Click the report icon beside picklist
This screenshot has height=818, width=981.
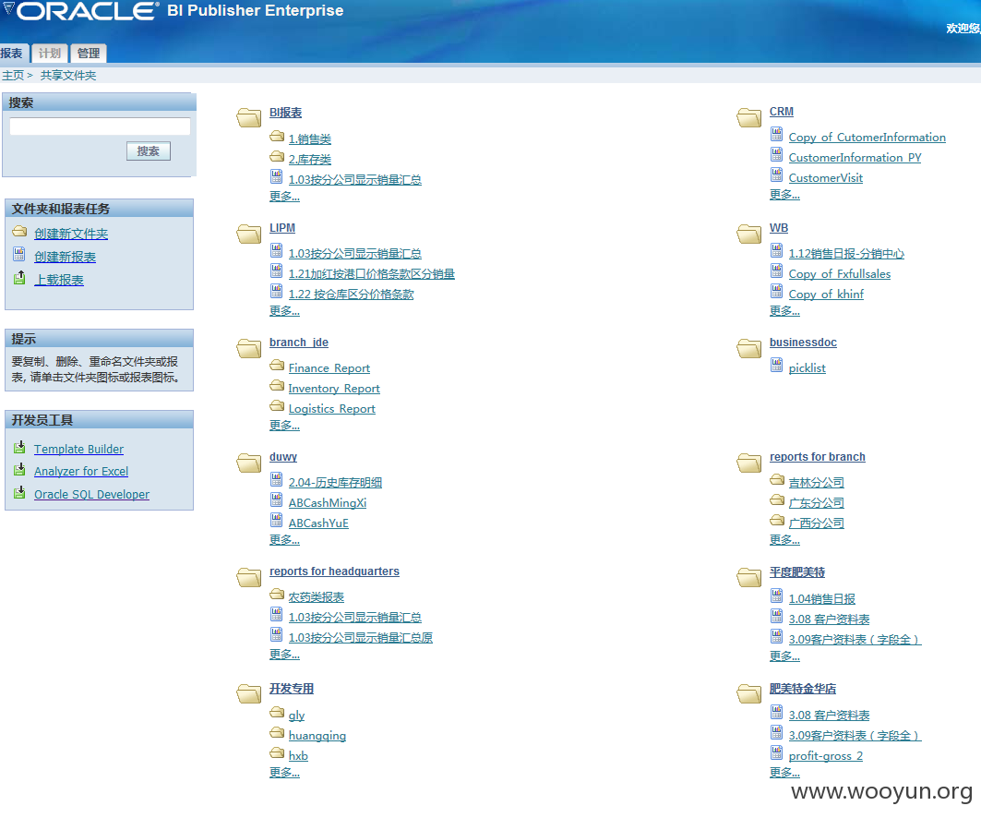[x=776, y=365]
